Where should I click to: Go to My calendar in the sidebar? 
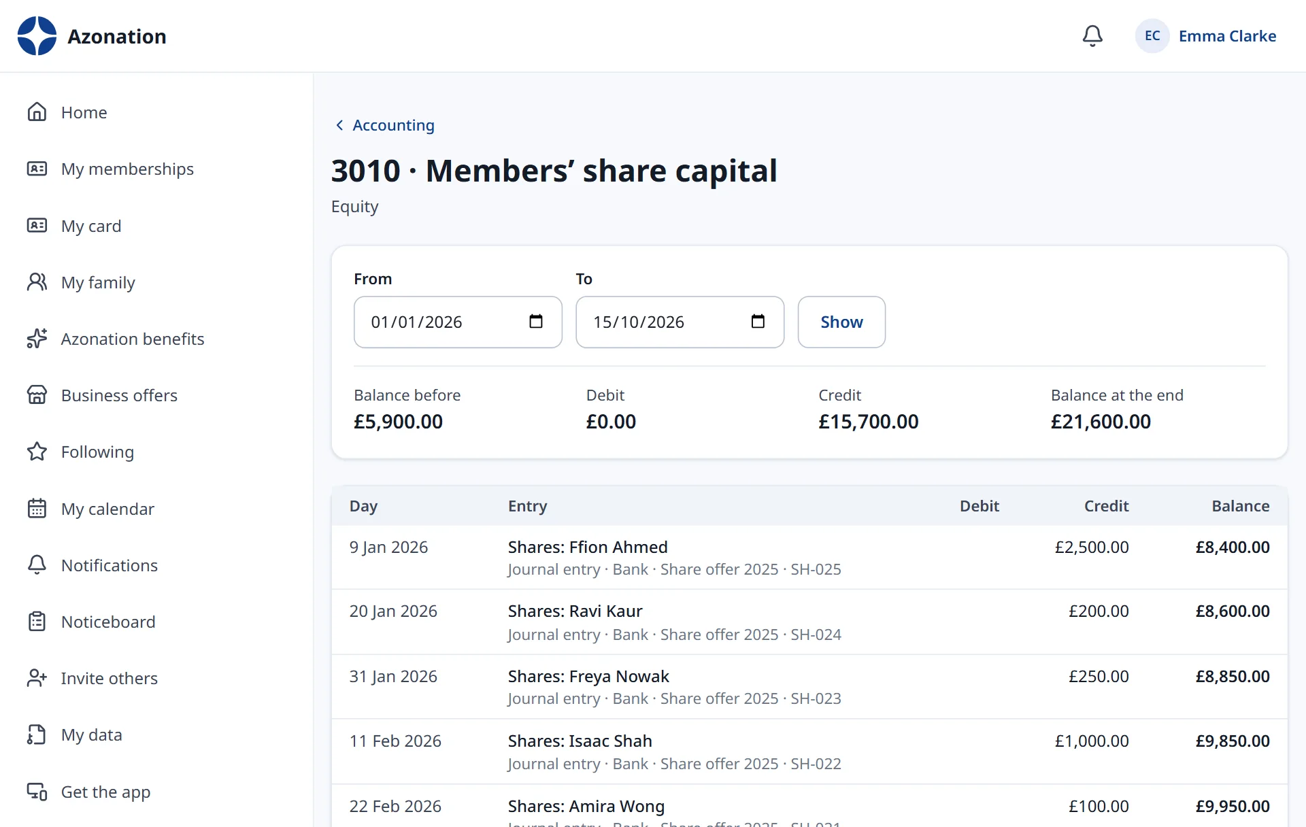107,509
